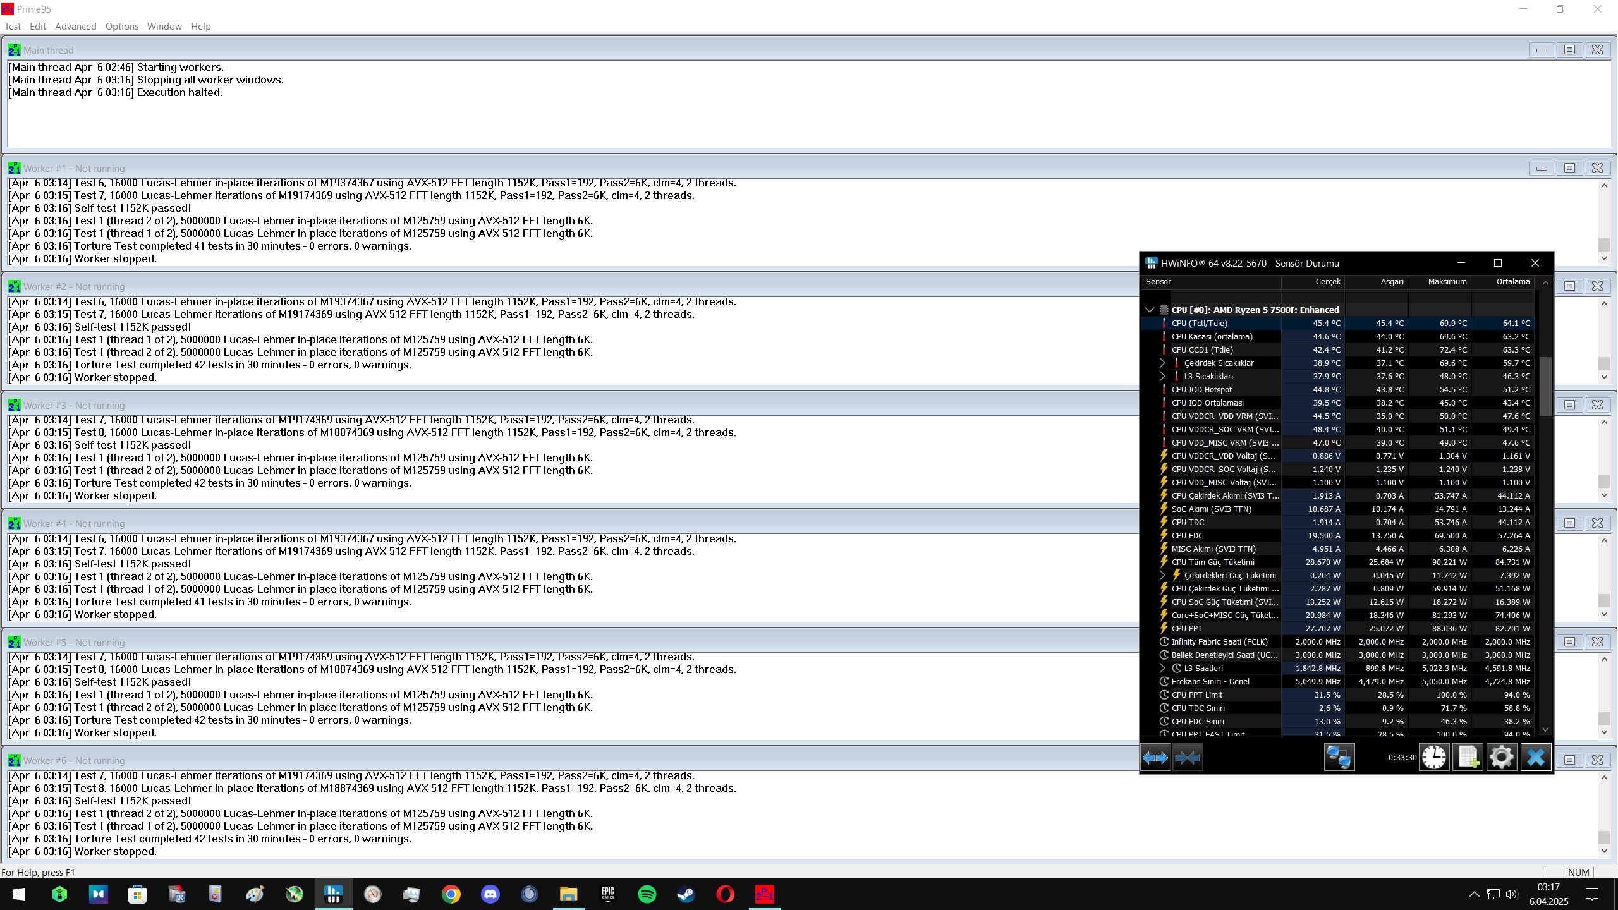Screen dimensions: 1618x910
Task: Click the HWiNFO sensor list scrollbar thumb
Action: [1545, 386]
